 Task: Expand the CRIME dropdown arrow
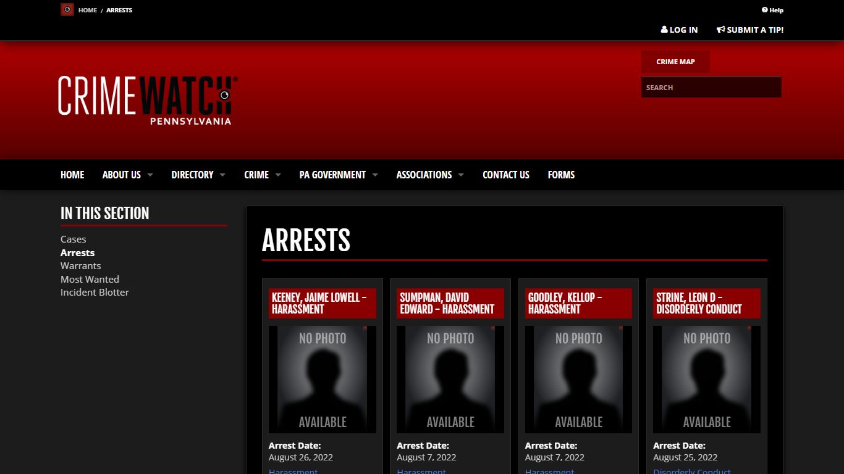click(x=278, y=175)
